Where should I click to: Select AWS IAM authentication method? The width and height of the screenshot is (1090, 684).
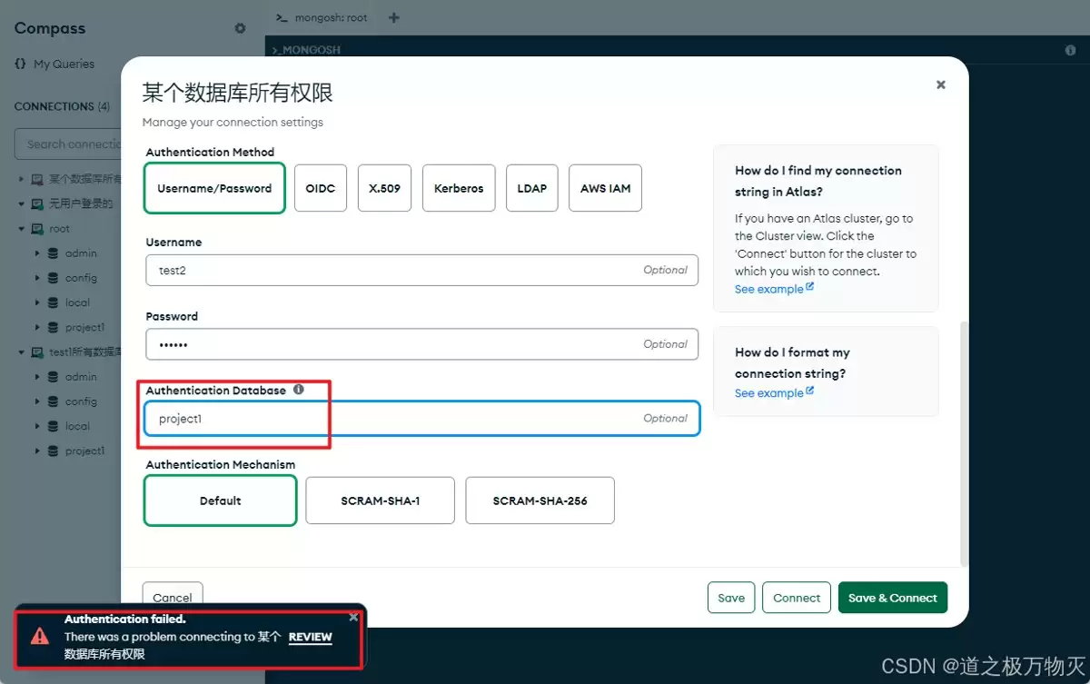[605, 188]
